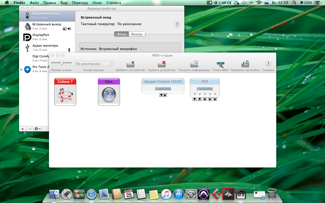Open the Справка menu in menu bar
The image size is (325, 203).
click(113, 3)
